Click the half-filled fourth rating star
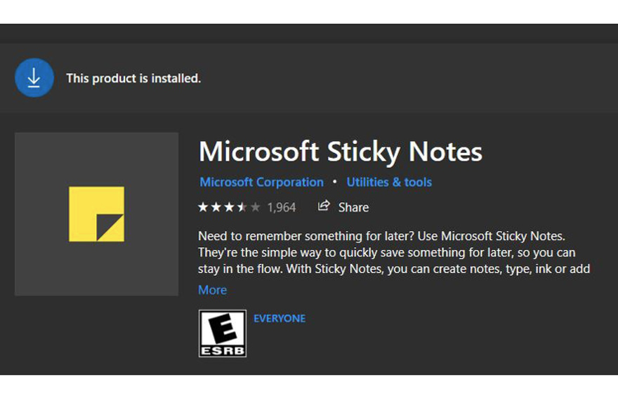Viewport: 618px width, 398px height. (242, 207)
